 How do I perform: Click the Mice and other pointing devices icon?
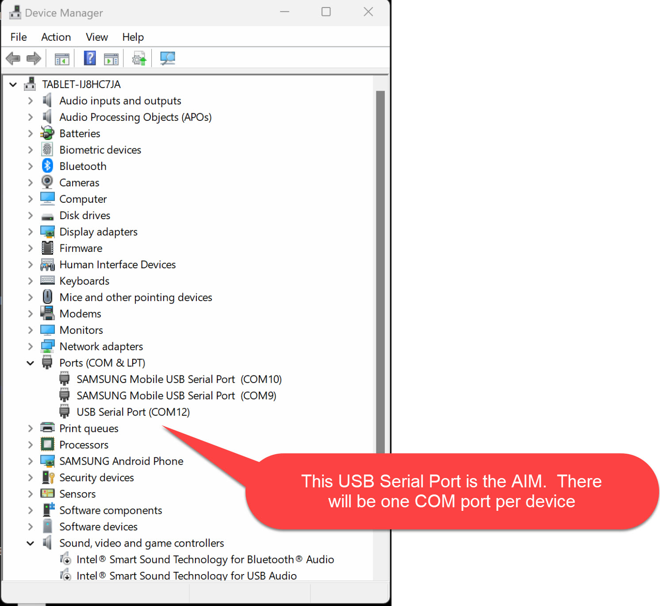coord(47,297)
